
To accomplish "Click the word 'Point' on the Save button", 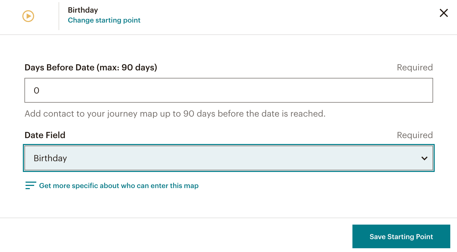I will [x=424, y=237].
